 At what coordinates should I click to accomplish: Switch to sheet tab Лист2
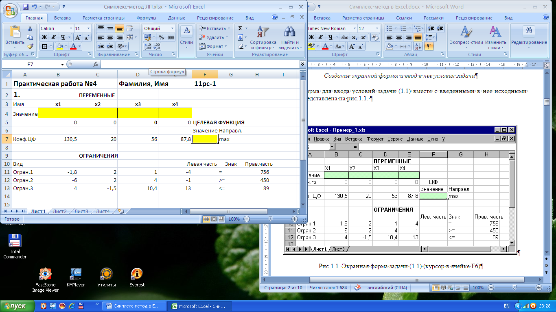[x=59, y=211]
